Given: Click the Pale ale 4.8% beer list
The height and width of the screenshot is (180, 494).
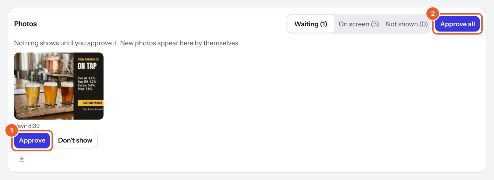Looking at the screenshot, I should coord(87,84).
